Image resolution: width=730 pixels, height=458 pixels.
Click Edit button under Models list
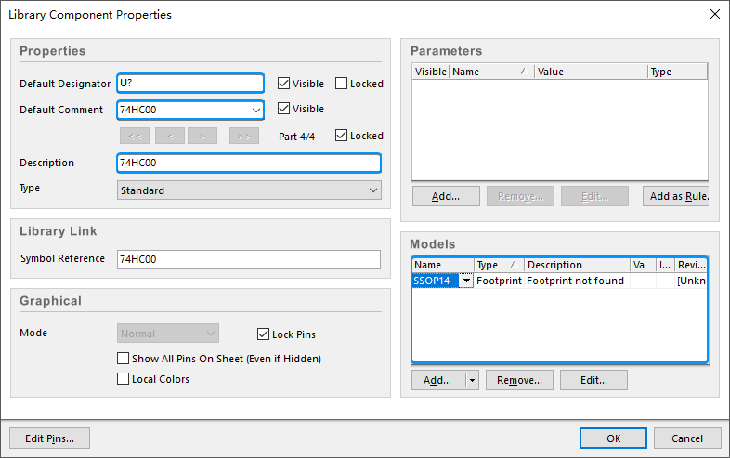pyautogui.click(x=593, y=380)
